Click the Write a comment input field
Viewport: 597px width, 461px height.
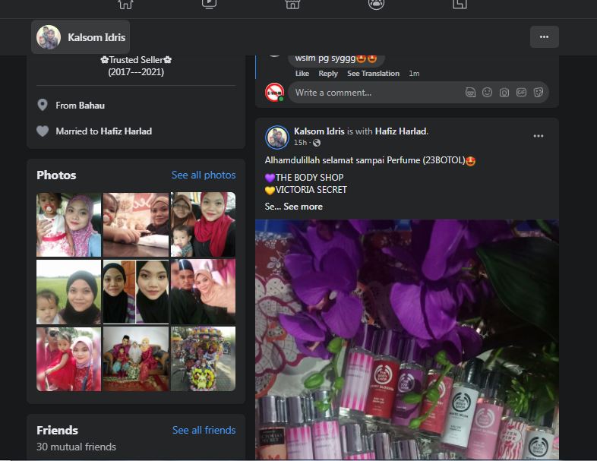375,93
